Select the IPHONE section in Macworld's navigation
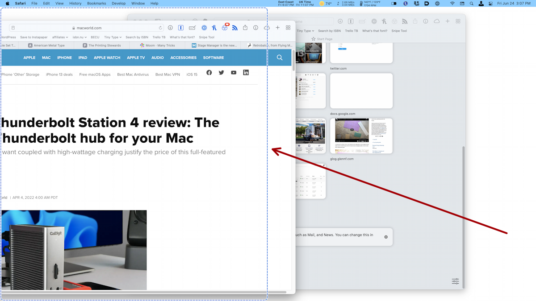This screenshot has height=301, width=536. (x=64, y=57)
